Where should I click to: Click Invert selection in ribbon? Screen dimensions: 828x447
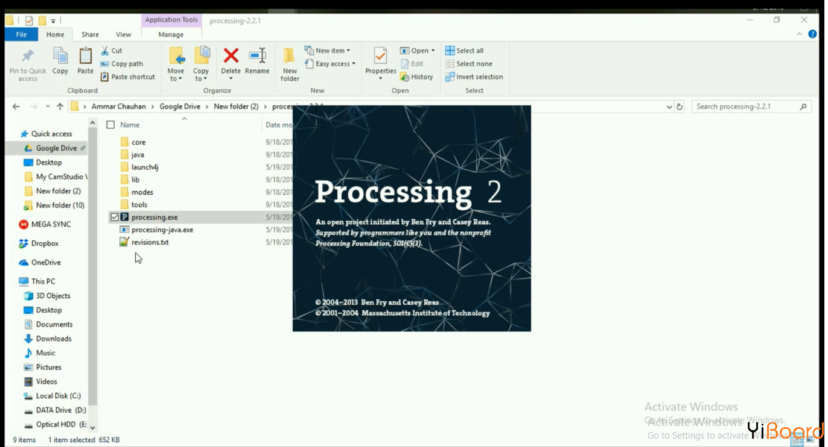[x=474, y=77]
